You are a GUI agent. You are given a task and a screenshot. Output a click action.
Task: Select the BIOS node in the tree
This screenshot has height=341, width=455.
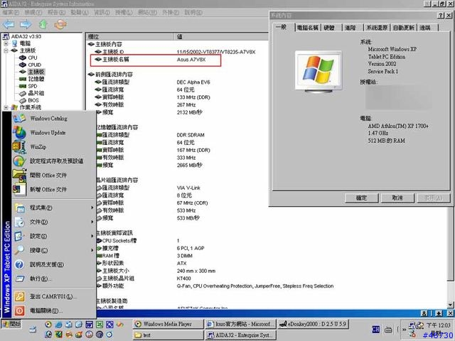pos(33,100)
